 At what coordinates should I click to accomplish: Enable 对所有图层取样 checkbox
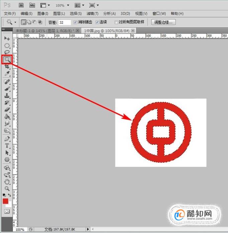[116, 22]
